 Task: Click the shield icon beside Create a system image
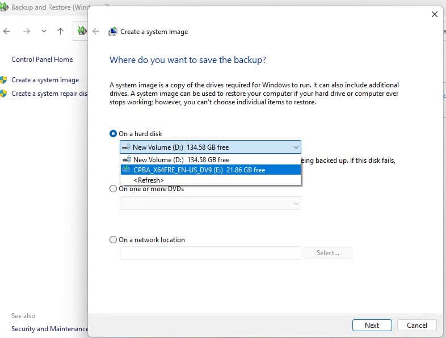click(3, 80)
